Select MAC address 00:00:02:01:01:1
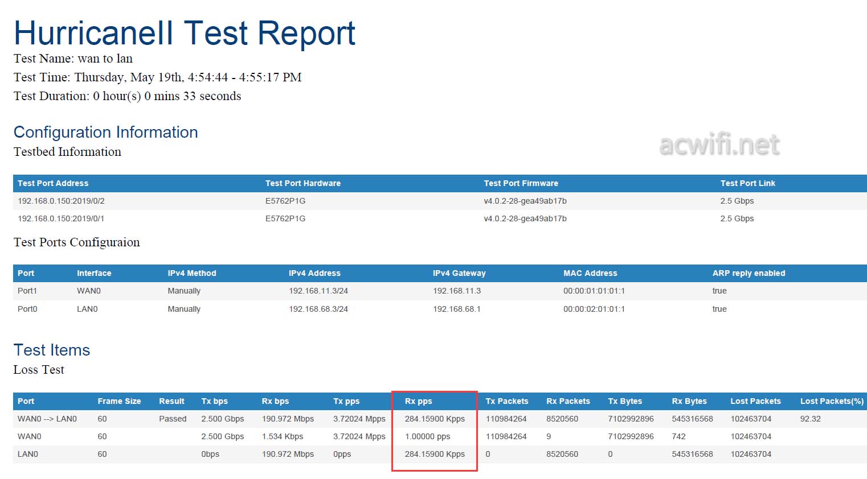Screen dimensions: 867x479 click(594, 309)
